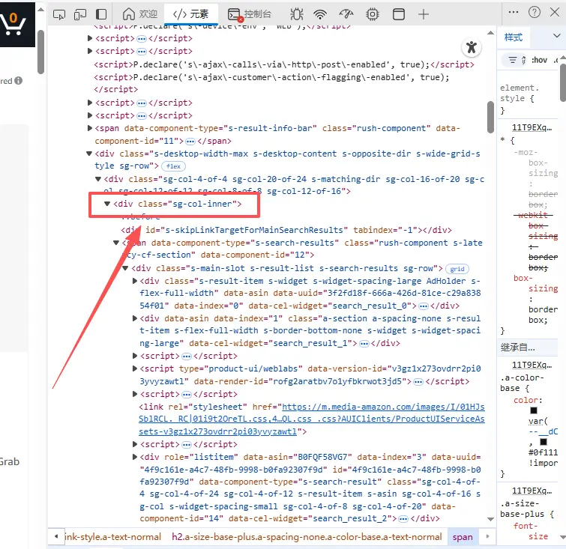This screenshot has width=566, height=549.
Task: Open the Application panel icon
Action: [x=399, y=14]
